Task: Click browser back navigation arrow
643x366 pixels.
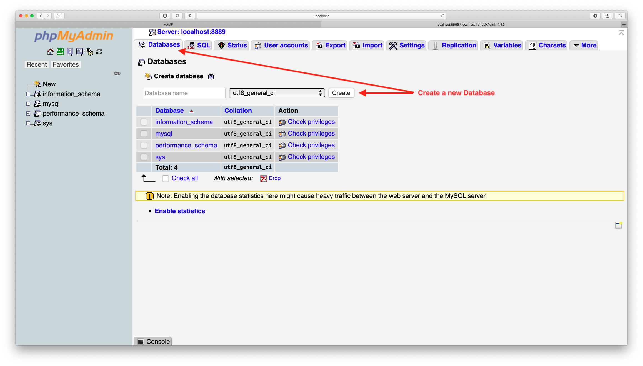Action: (x=41, y=16)
